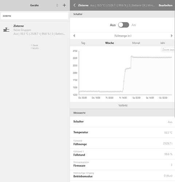The image size is (175, 182).
Task: Open the Zisterne device list entry
Action: [x=35, y=30]
